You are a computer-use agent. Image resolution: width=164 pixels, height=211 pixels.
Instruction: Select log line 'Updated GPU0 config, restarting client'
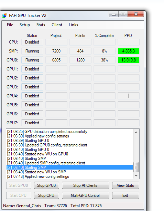[x=70, y=145]
